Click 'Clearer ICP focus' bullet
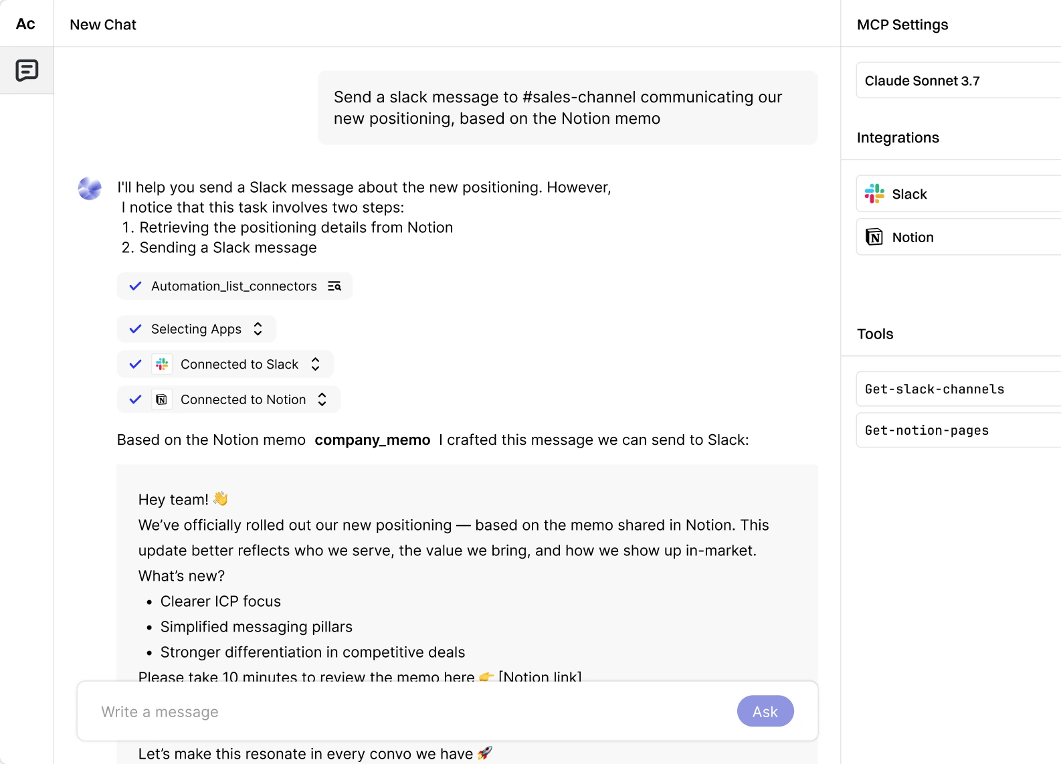This screenshot has width=1061, height=764. point(221,601)
